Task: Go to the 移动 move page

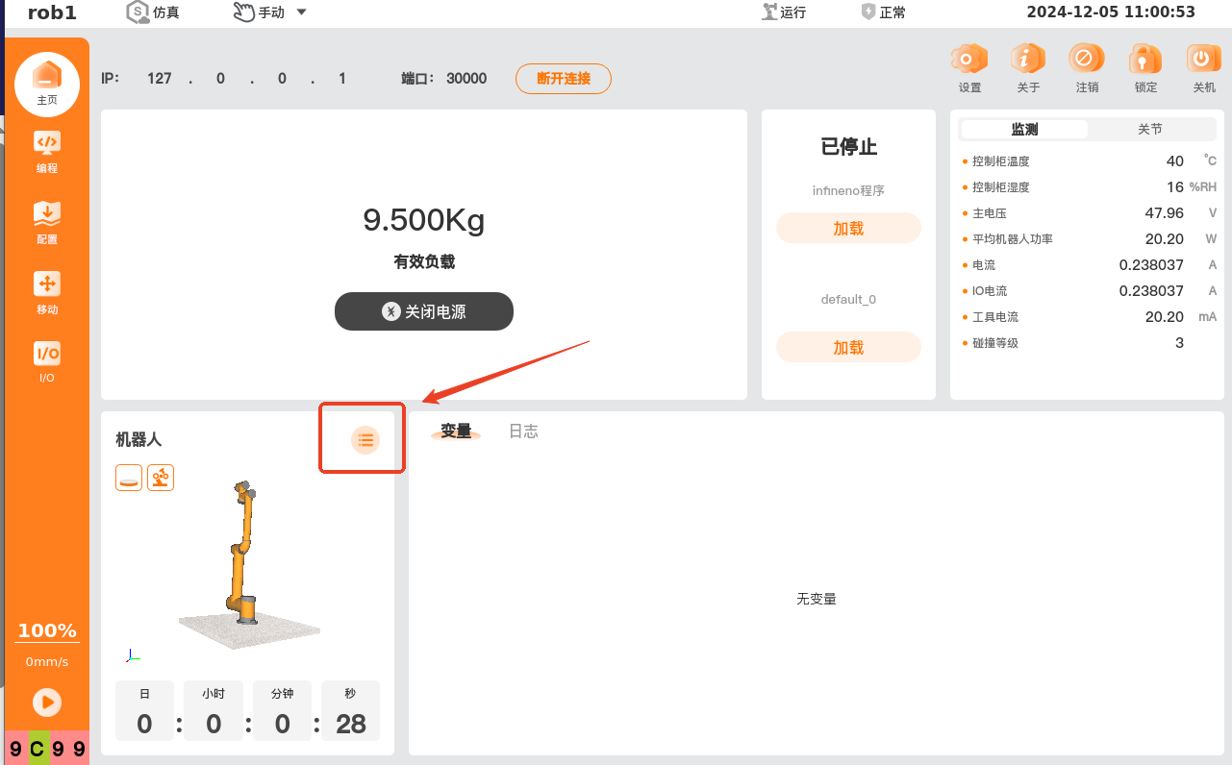Action: [x=46, y=293]
